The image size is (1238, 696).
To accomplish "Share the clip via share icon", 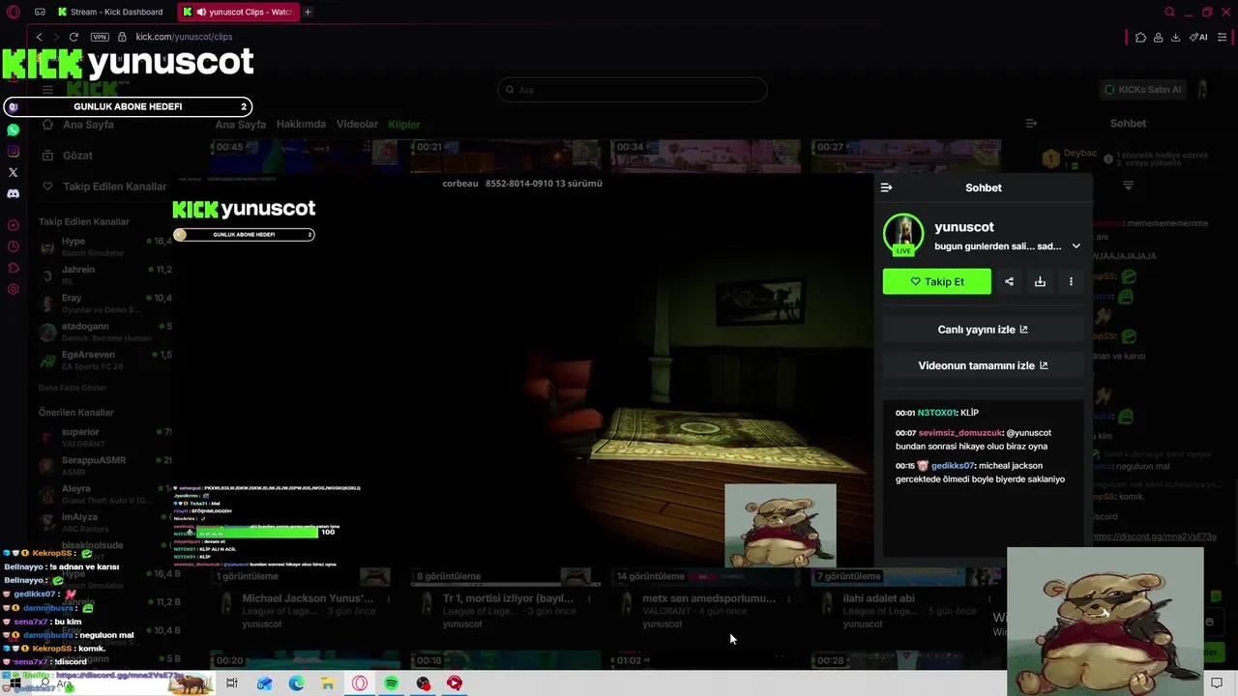I will pyautogui.click(x=1009, y=281).
